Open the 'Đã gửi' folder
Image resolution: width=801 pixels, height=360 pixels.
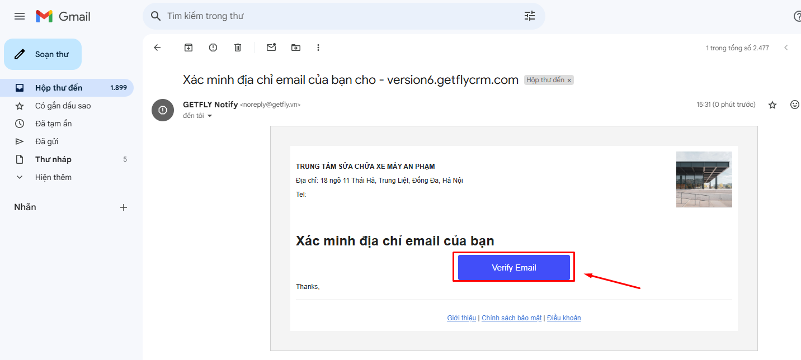[x=46, y=141]
